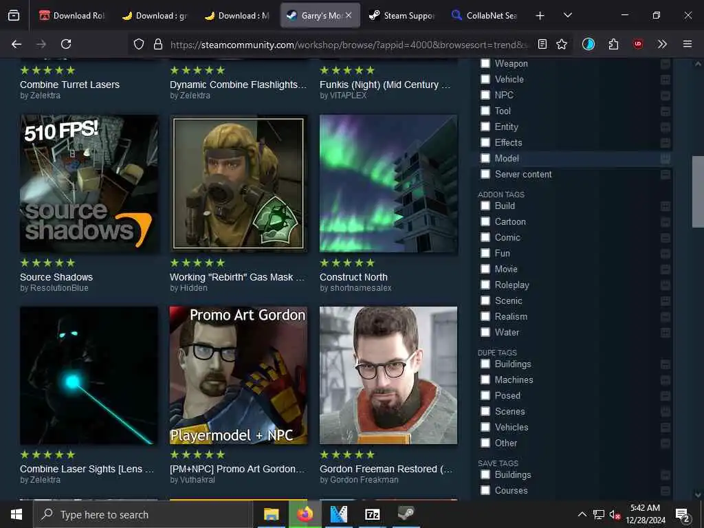Open the Source Shadows title link
Screen dimensions: 704x528
tap(56, 277)
